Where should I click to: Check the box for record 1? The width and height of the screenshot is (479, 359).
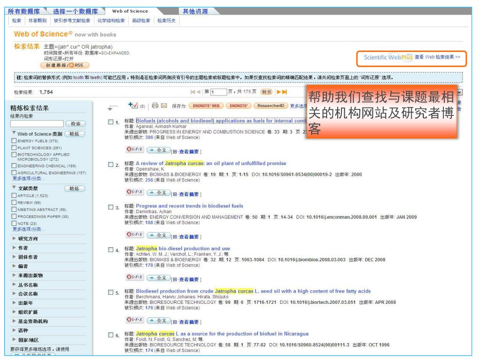pyautogui.click(x=111, y=122)
